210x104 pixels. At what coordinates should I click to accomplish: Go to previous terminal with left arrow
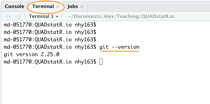(x=8, y=17)
